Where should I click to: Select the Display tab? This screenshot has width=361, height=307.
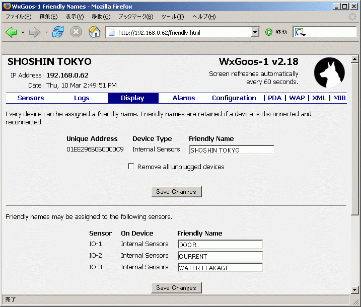coord(133,98)
